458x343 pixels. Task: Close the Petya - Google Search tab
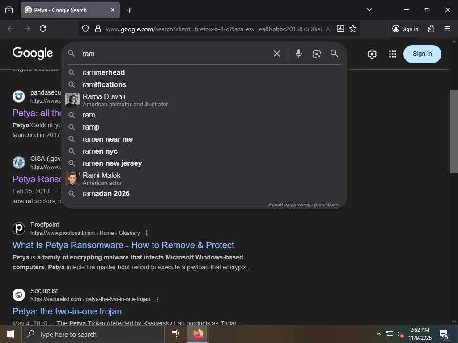pyautogui.click(x=113, y=10)
